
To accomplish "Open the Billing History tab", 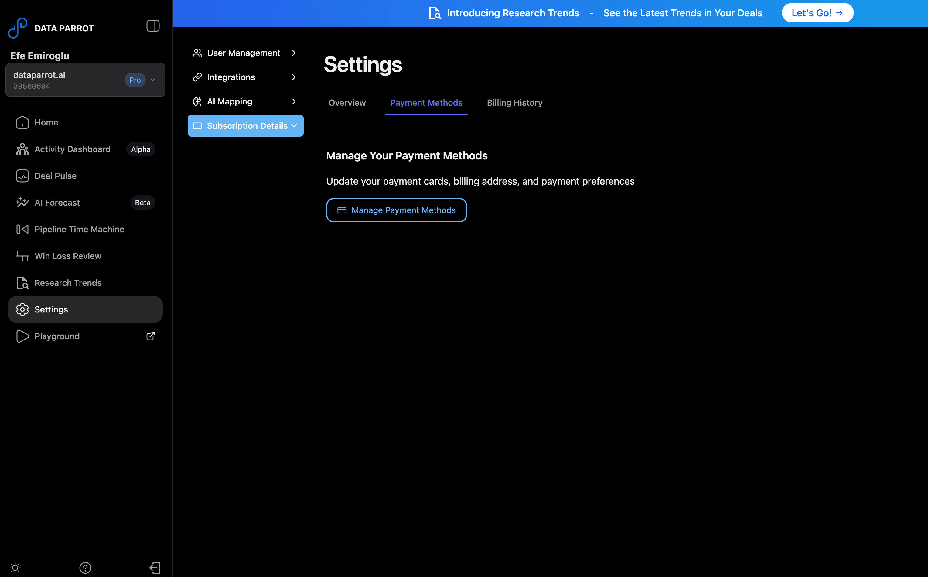I will [514, 103].
